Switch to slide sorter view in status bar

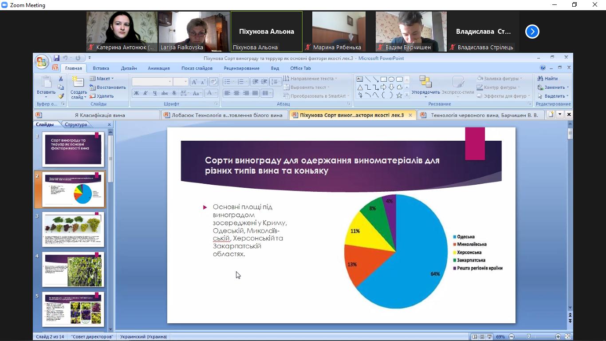tap(482, 337)
